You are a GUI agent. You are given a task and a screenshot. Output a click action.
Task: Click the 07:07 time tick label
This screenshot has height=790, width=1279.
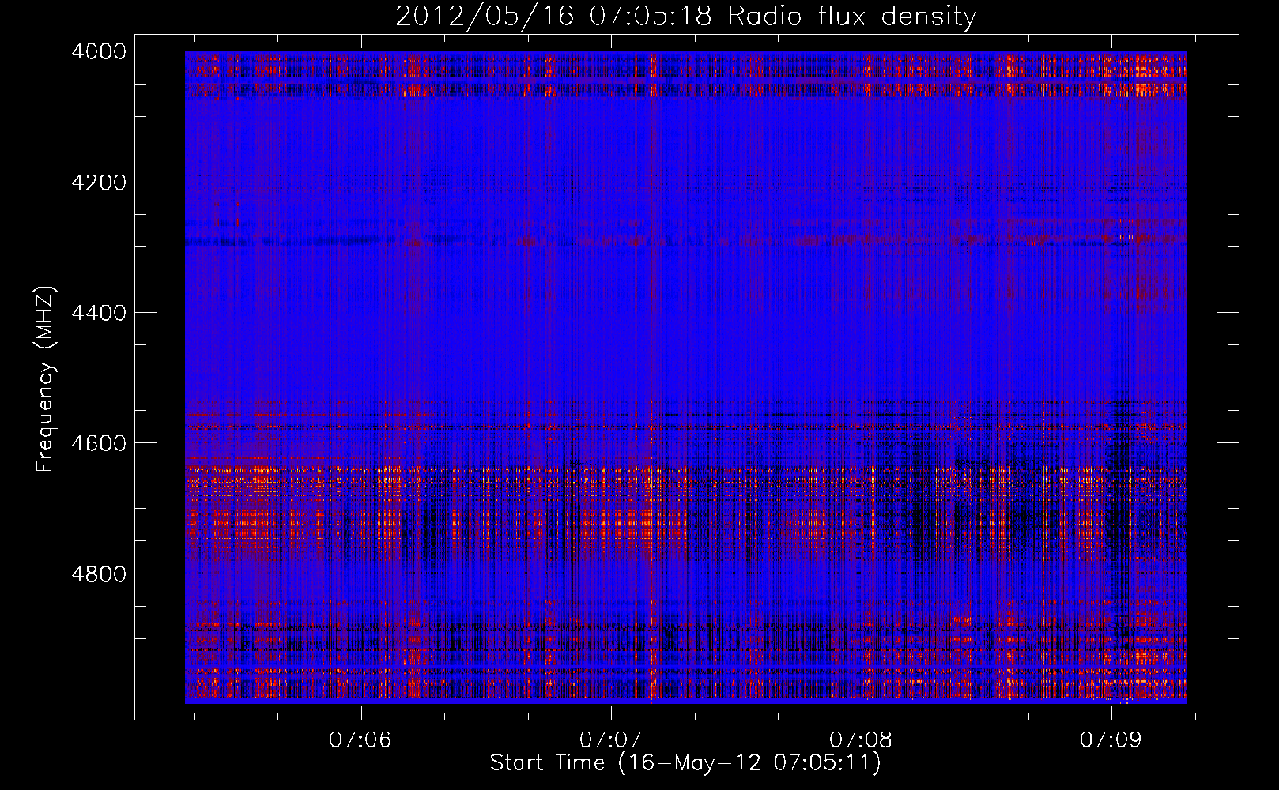pos(611,740)
